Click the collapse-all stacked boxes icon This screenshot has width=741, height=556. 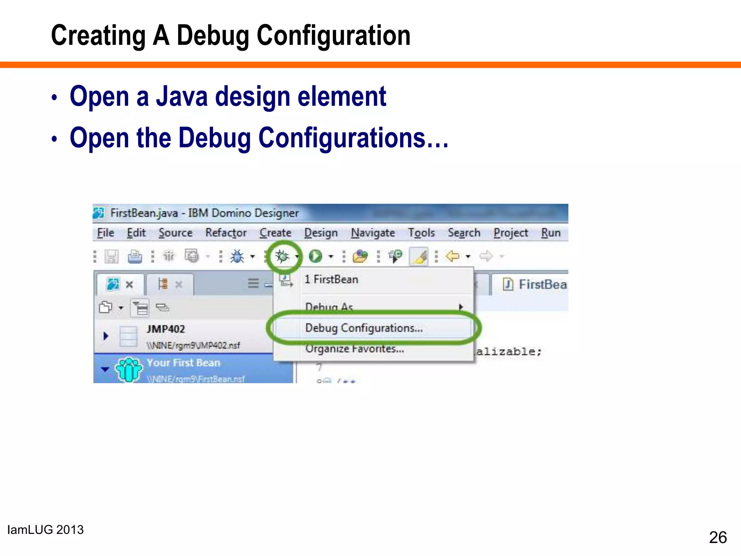[162, 308]
